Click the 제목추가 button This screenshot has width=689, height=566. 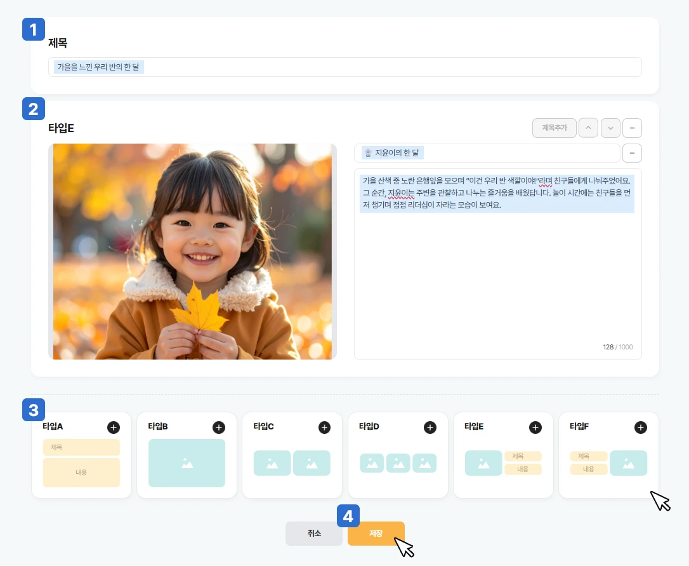[554, 128]
